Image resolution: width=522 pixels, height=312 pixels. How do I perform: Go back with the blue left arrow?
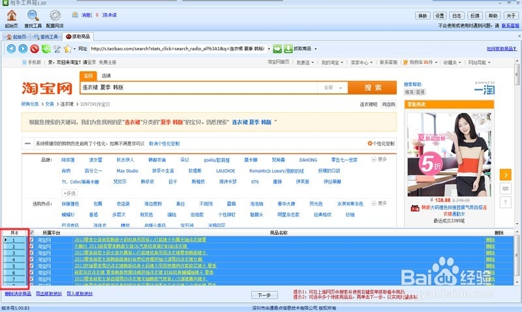tap(11, 48)
